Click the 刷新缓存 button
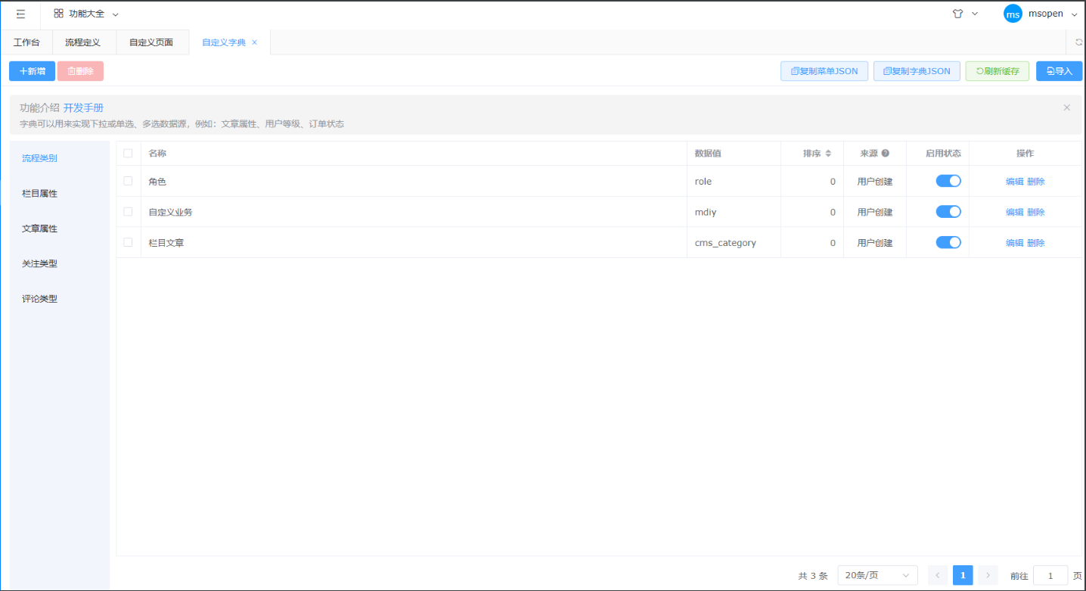1086x591 pixels. click(x=997, y=71)
